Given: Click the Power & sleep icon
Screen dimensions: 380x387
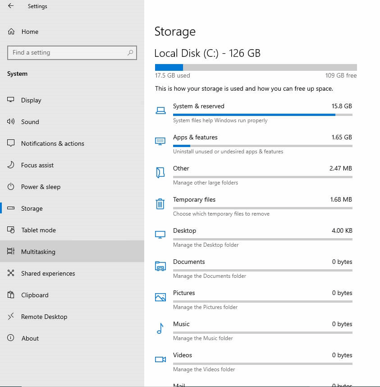Looking at the screenshot, I should click(10, 187).
